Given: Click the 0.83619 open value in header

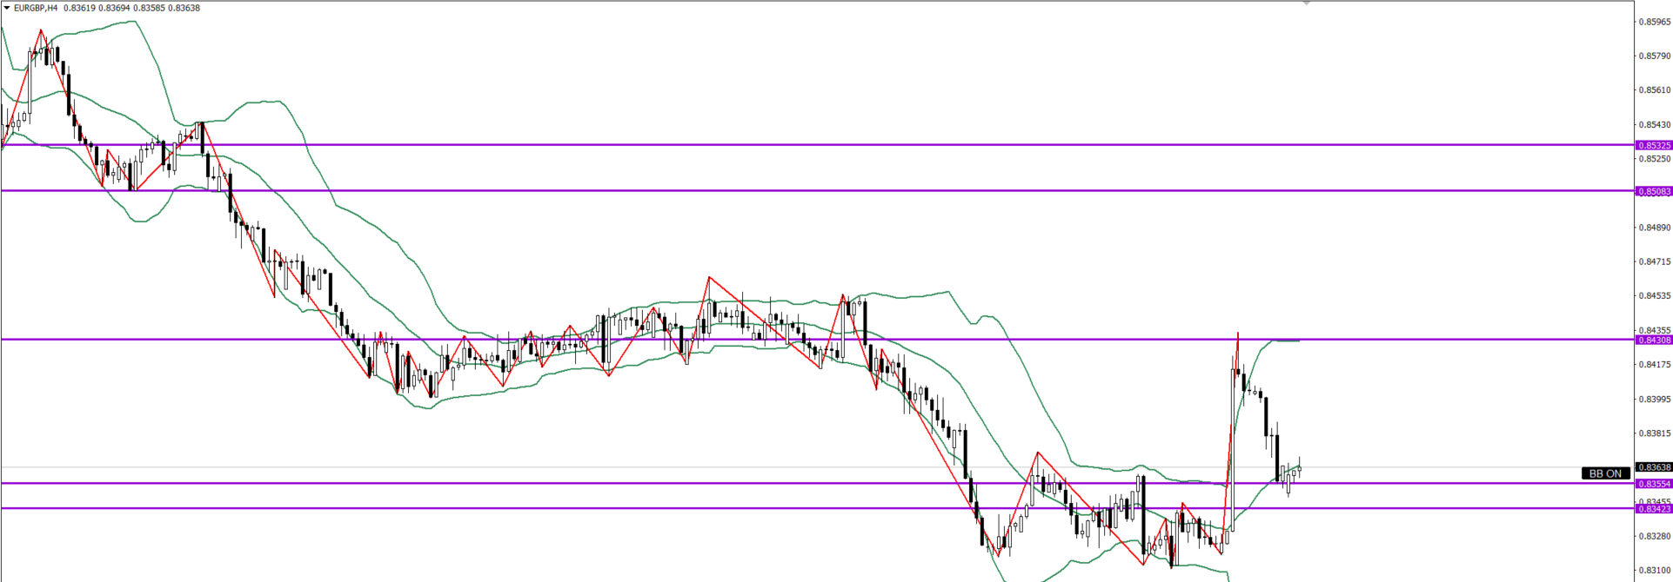Looking at the screenshot, I should [x=78, y=8].
